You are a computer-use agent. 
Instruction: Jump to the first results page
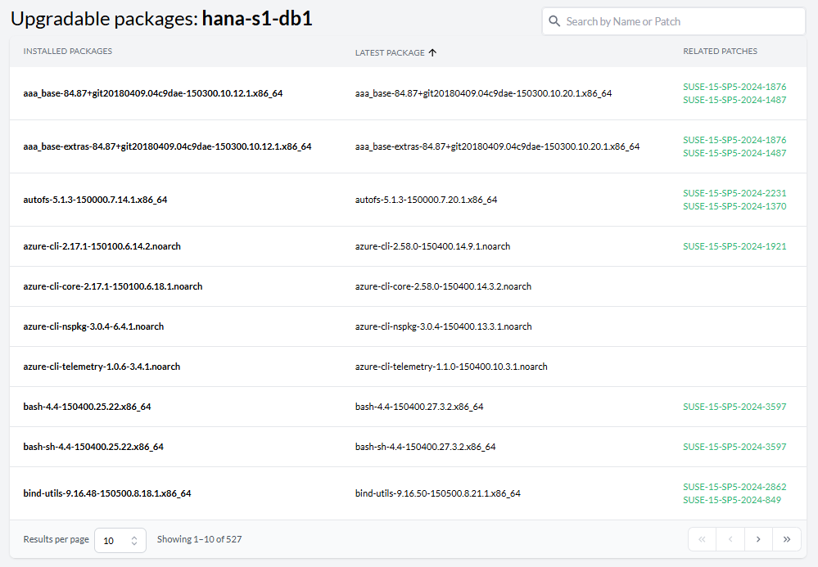point(702,539)
